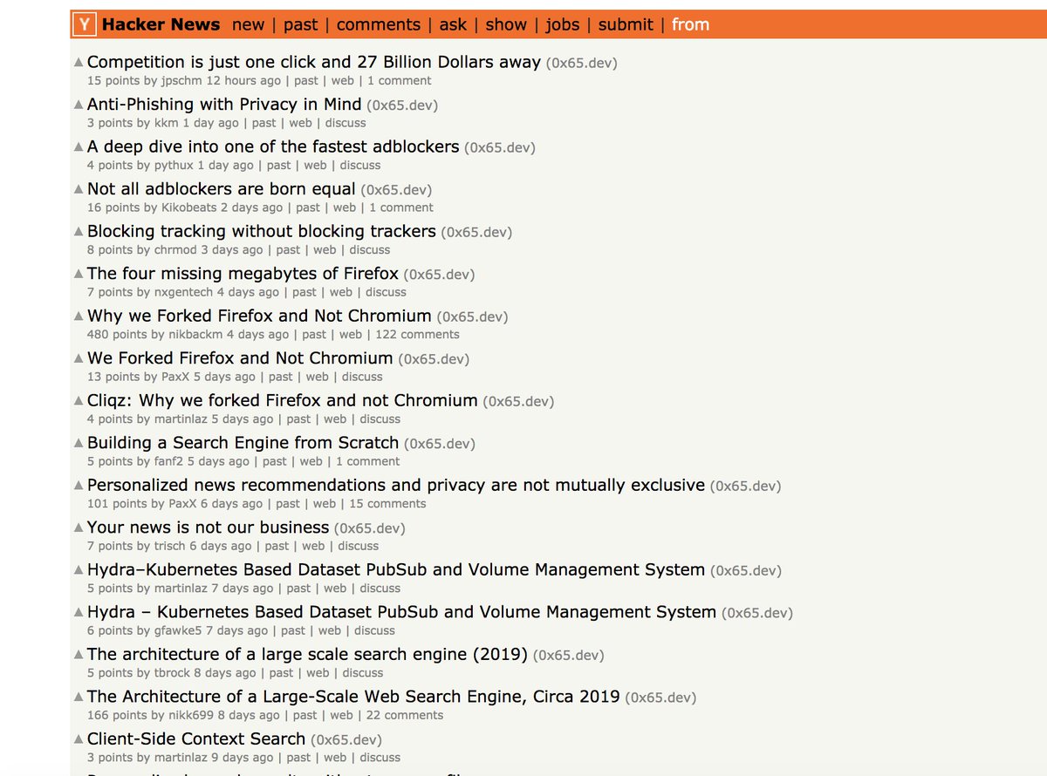View the 122 comments thread

coord(417,334)
